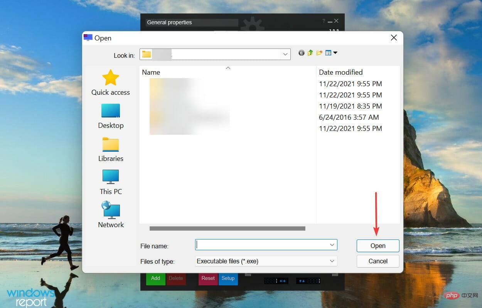Select Libraries in the sidebar
This screenshot has height=308, width=482.
(111, 149)
